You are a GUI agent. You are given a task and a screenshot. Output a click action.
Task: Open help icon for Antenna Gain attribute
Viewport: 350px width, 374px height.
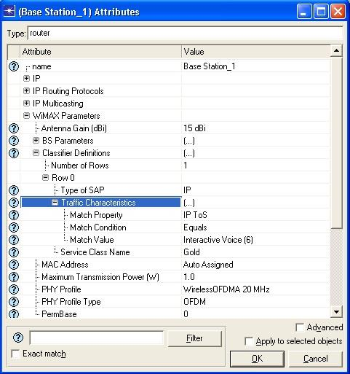14,128
